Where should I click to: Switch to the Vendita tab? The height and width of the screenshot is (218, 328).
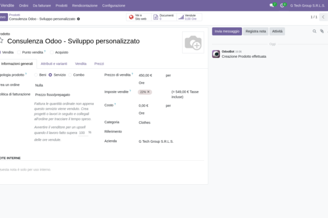[x=81, y=64]
